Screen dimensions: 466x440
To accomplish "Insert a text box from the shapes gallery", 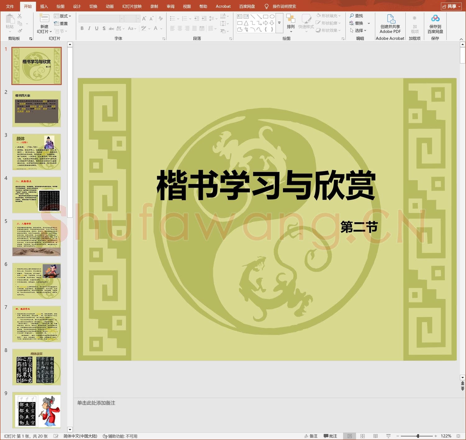I will click(240, 16).
